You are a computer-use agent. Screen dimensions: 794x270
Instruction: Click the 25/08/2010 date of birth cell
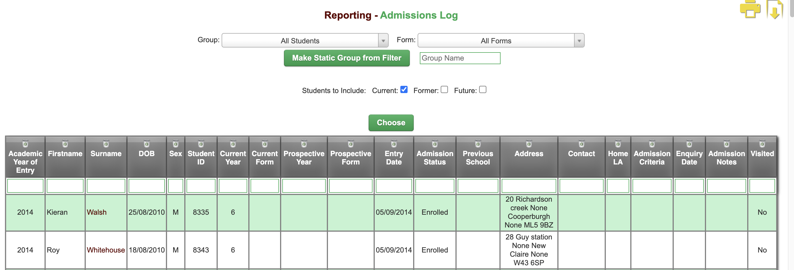point(147,212)
